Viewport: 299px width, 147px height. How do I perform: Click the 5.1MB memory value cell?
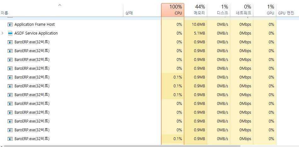[196, 33]
